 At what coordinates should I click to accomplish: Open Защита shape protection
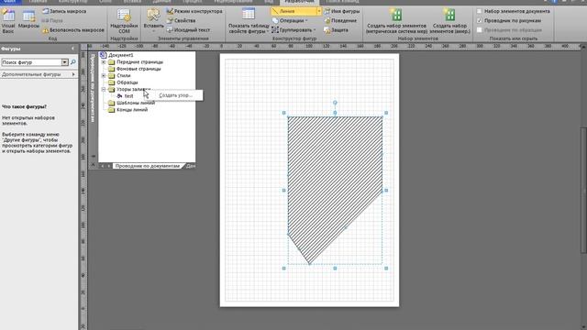point(337,30)
